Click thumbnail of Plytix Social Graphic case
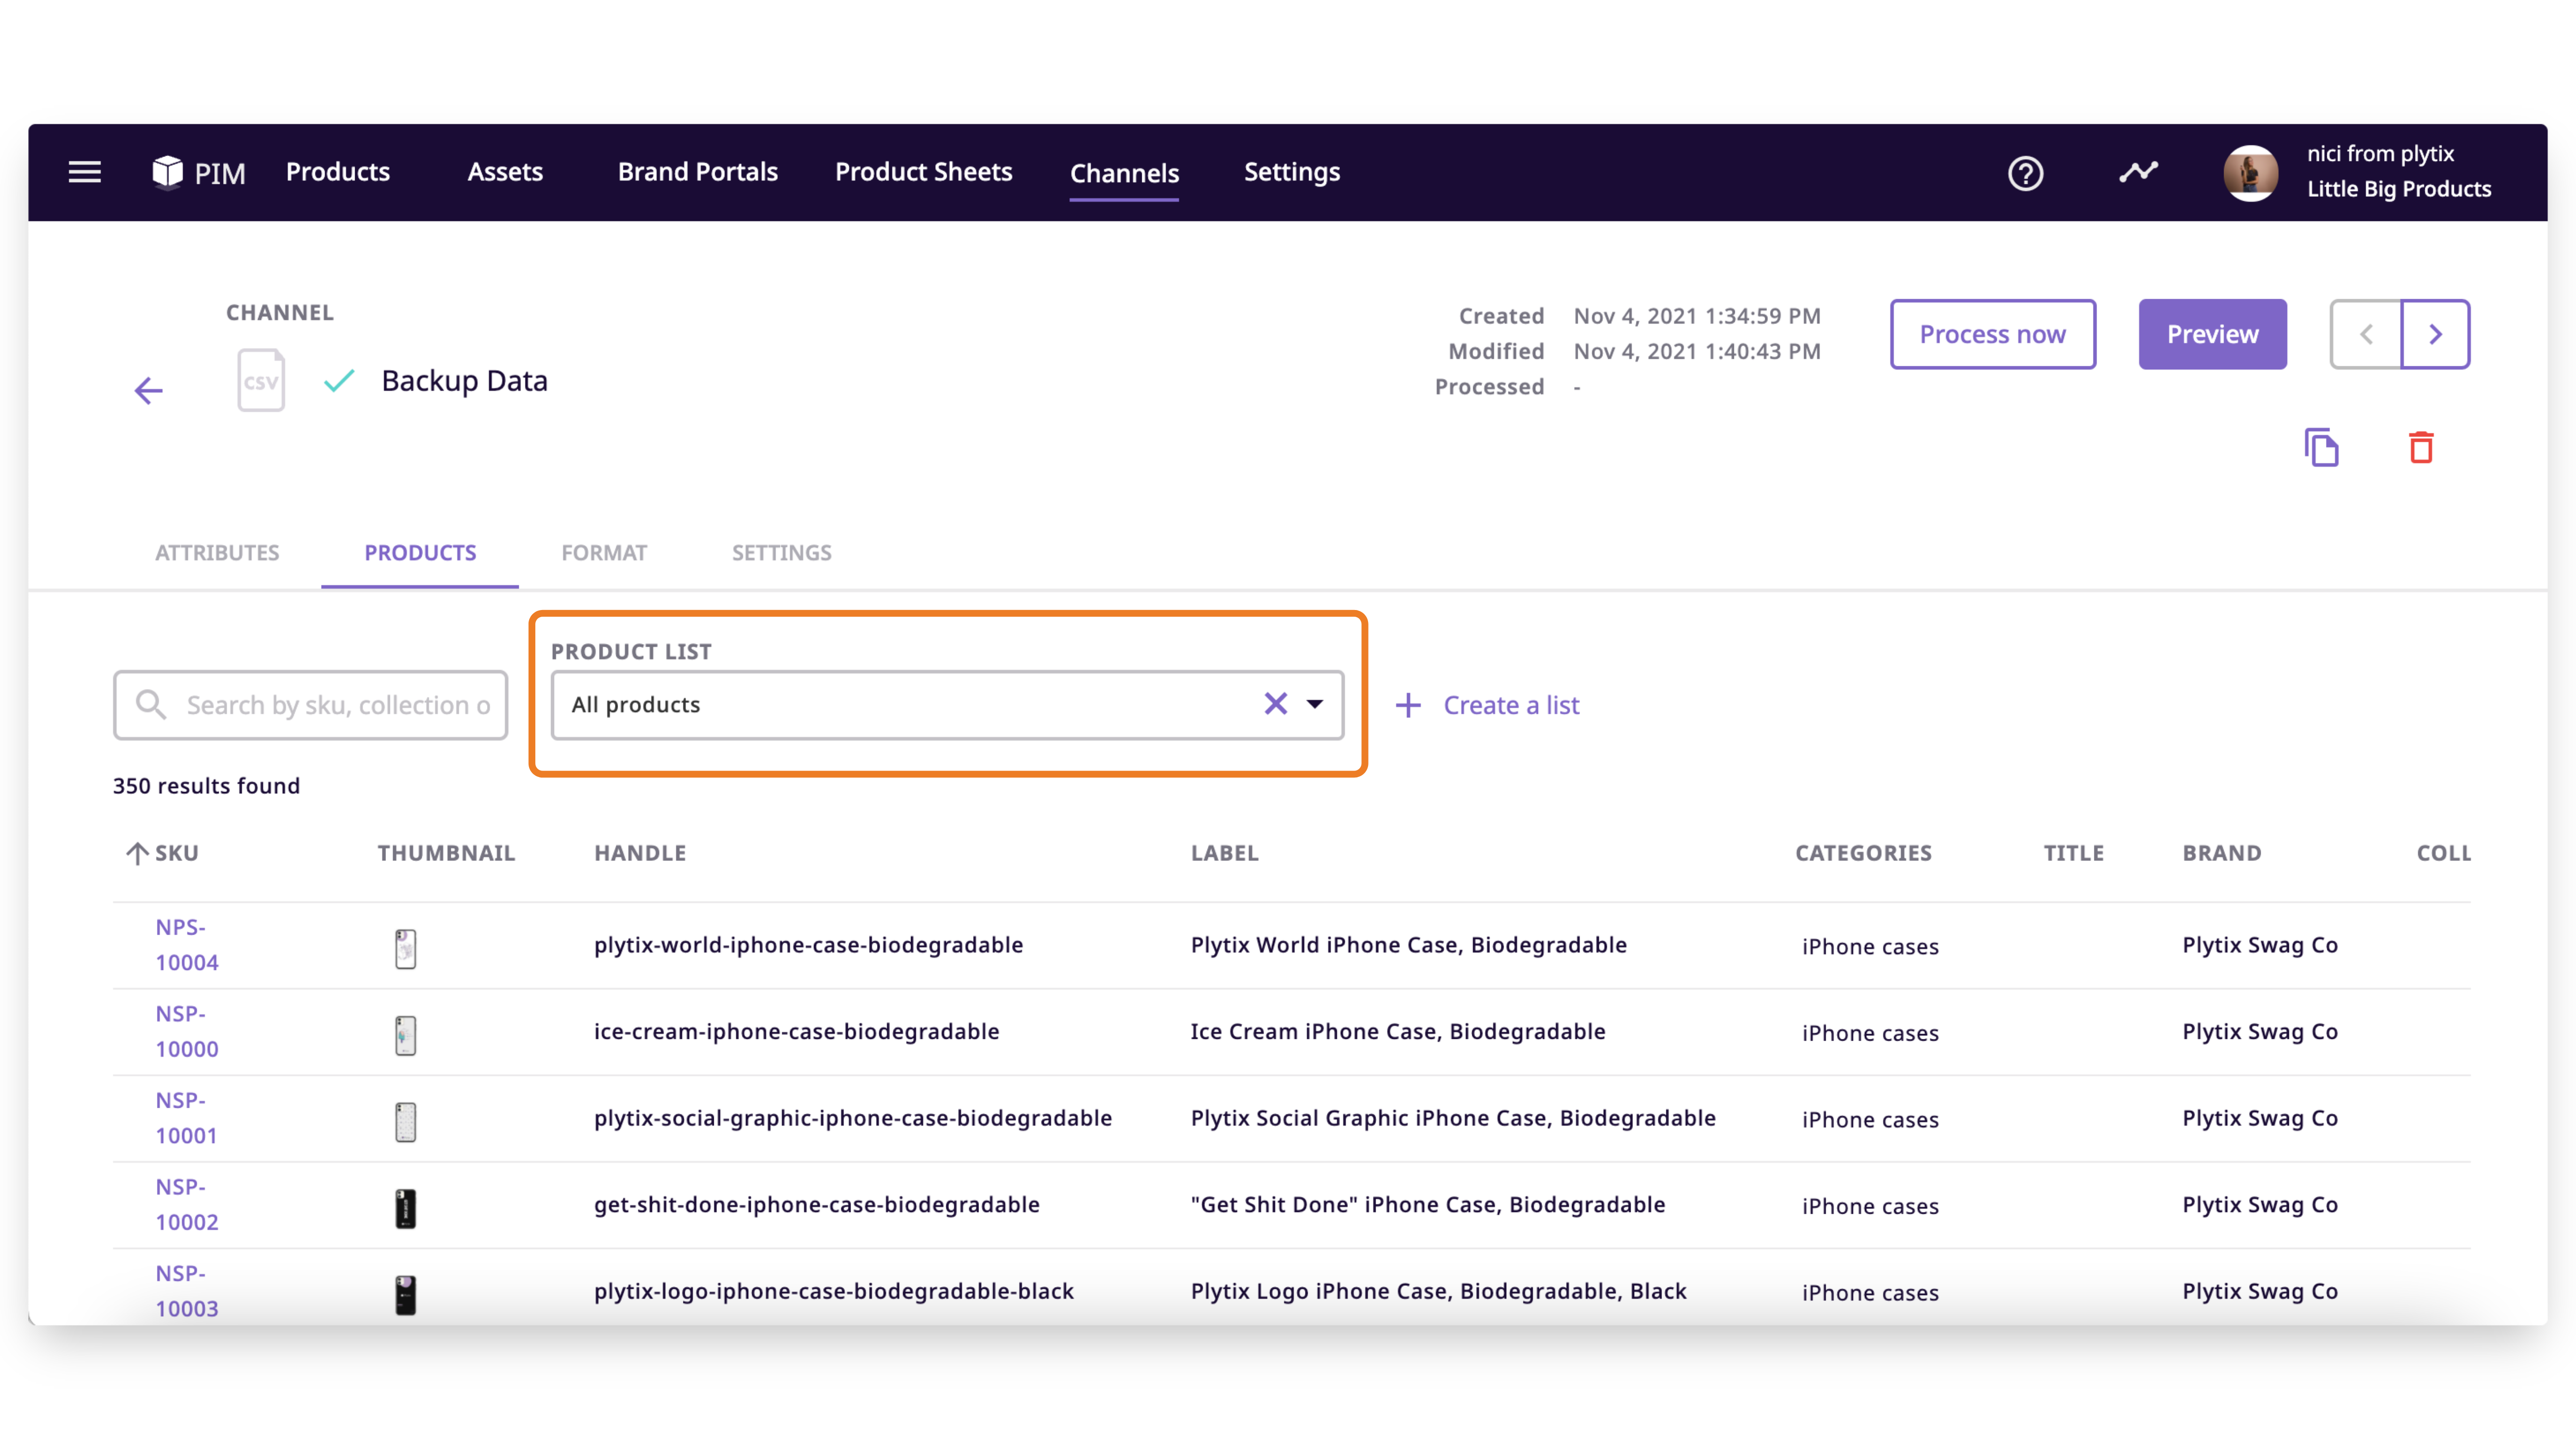The width and height of the screenshot is (2576, 1449). coord(405,1122)
